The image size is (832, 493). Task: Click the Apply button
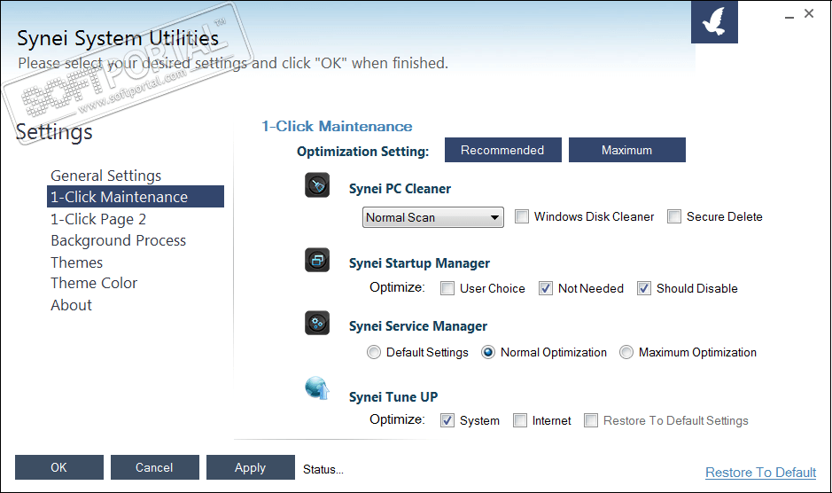[x=251, y=467]
